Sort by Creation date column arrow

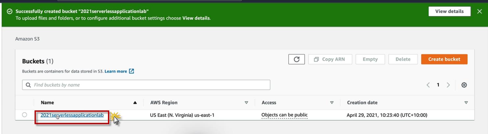point(466,103)
